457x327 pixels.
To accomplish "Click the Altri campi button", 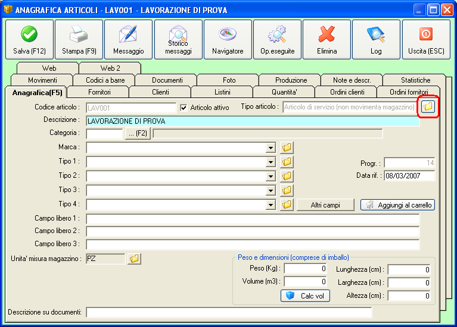I will coord(325,205).
